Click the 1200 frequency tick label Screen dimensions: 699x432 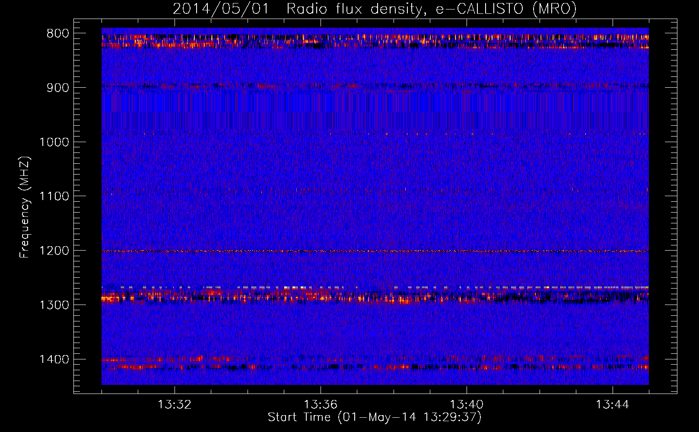pyautogui.click(x=54, y=251)
